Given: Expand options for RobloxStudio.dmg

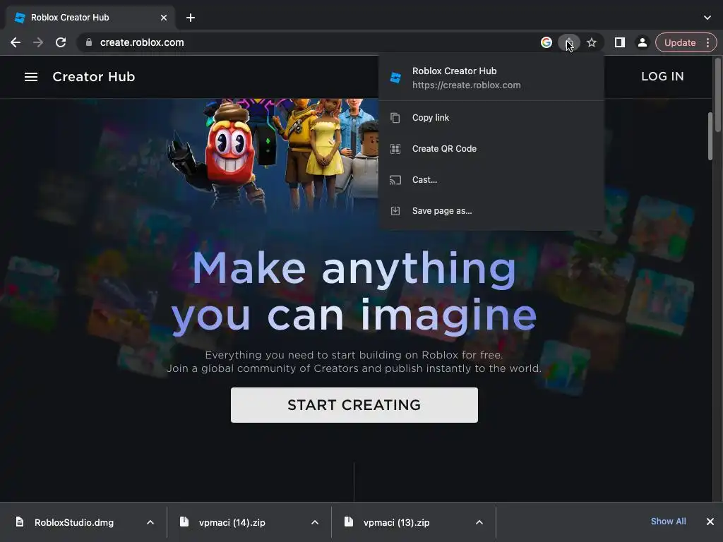Looking at the screenshot, I should (150, 522).
